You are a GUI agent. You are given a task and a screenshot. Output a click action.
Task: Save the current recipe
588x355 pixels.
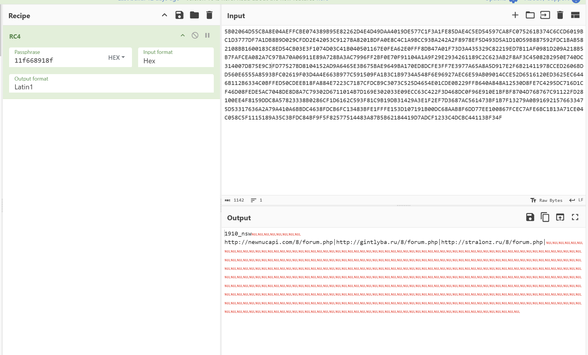pyautogui.click(x=179, y=15)
